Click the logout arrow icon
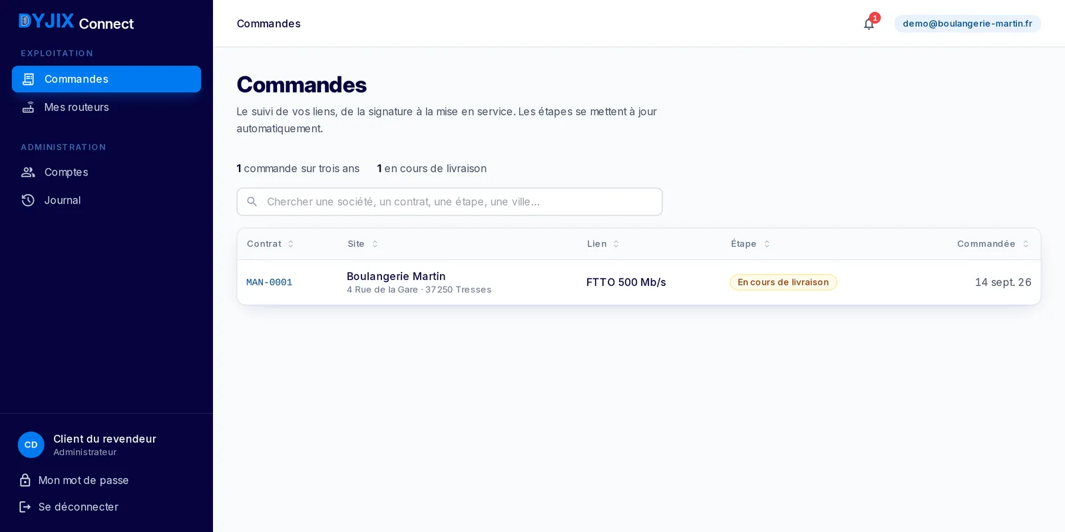The width and height of the screenshot is (1065, 532). pos(25,507)
